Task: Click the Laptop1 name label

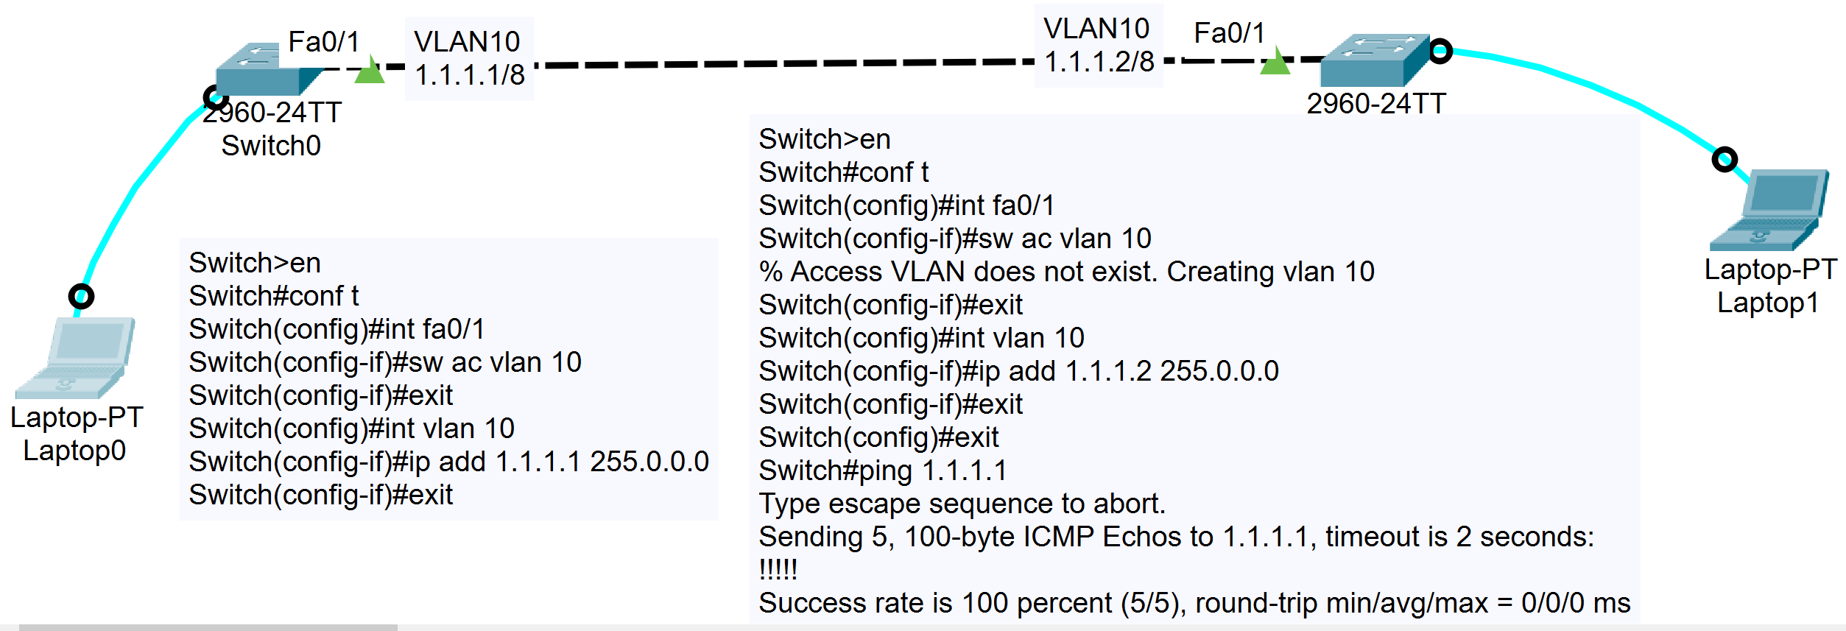Action: [x=1768, y=303]
